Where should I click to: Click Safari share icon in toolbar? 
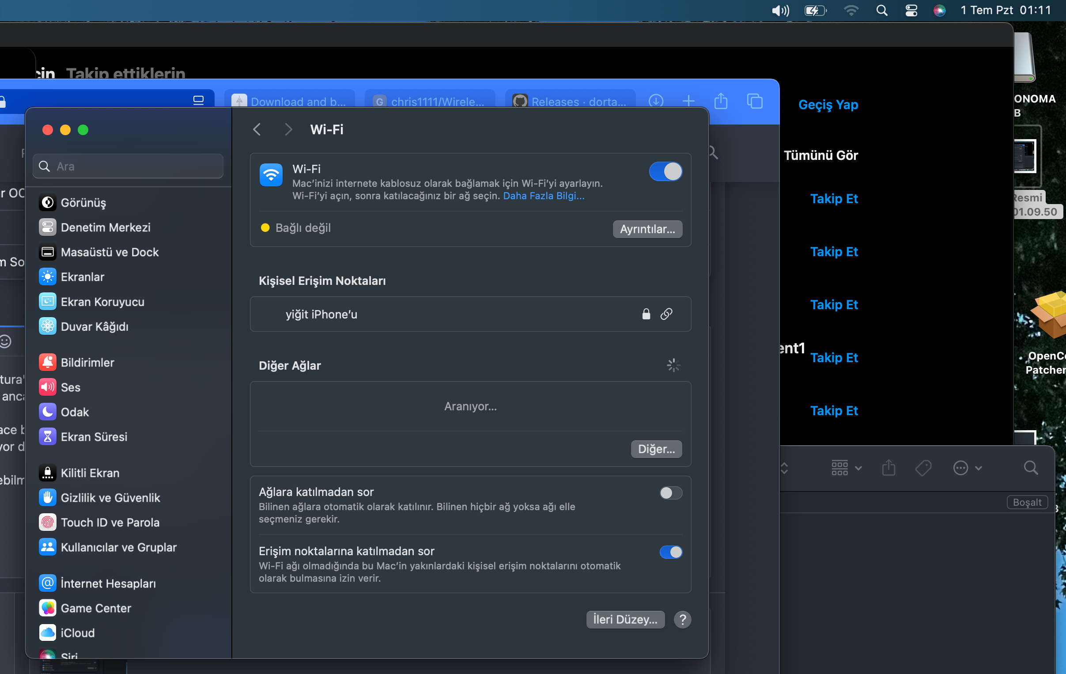tap(721, 102)
